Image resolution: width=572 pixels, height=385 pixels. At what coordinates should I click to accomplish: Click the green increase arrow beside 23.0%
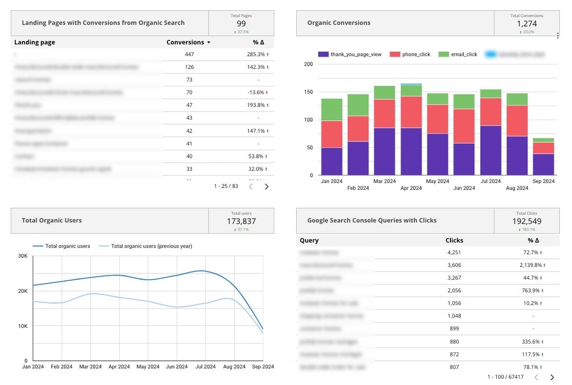pos(520,31)
